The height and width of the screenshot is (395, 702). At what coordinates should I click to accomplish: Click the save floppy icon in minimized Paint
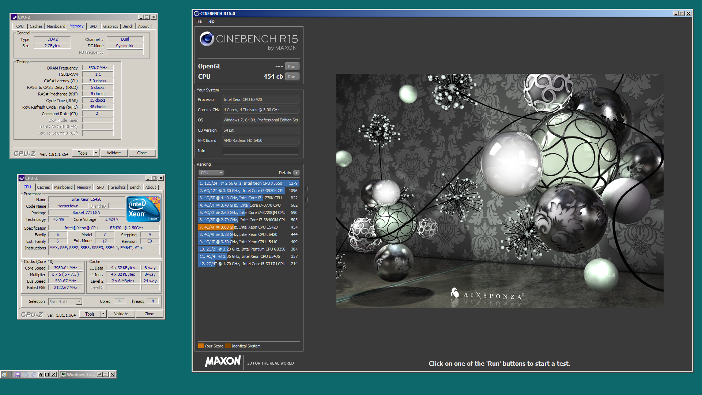[18, 375]
